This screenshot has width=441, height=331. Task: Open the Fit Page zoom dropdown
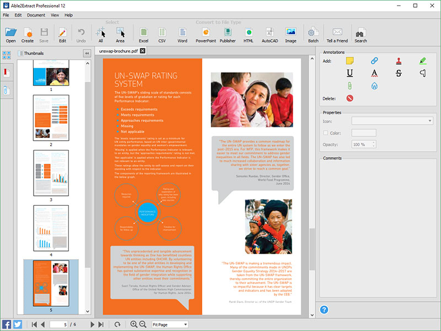pos(170,324)
